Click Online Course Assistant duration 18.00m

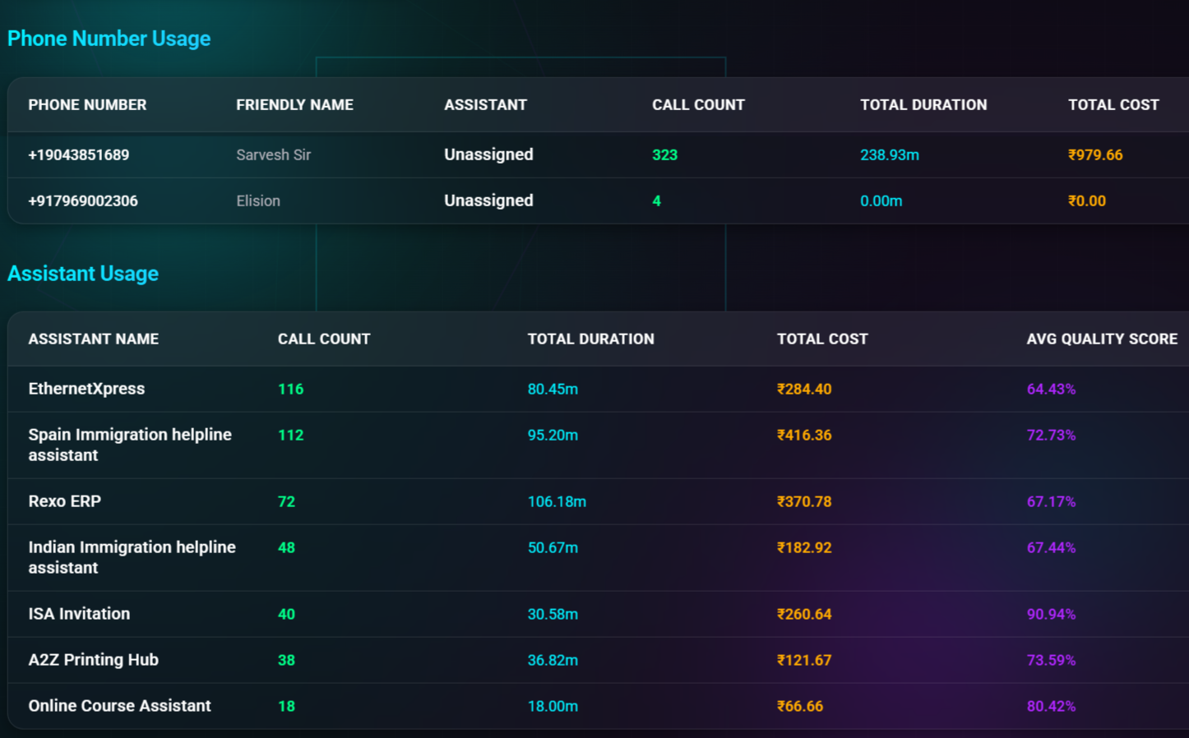pyautogui.click(x=553, y=706)
